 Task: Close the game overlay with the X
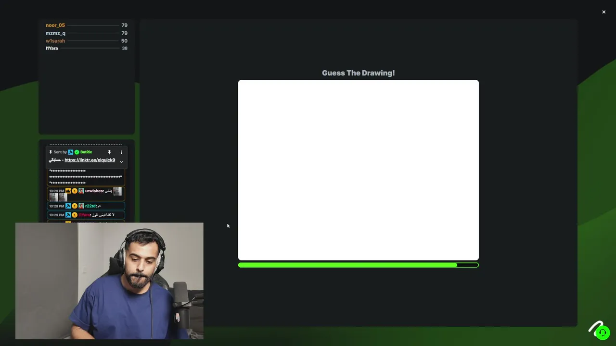click(603, 12)
